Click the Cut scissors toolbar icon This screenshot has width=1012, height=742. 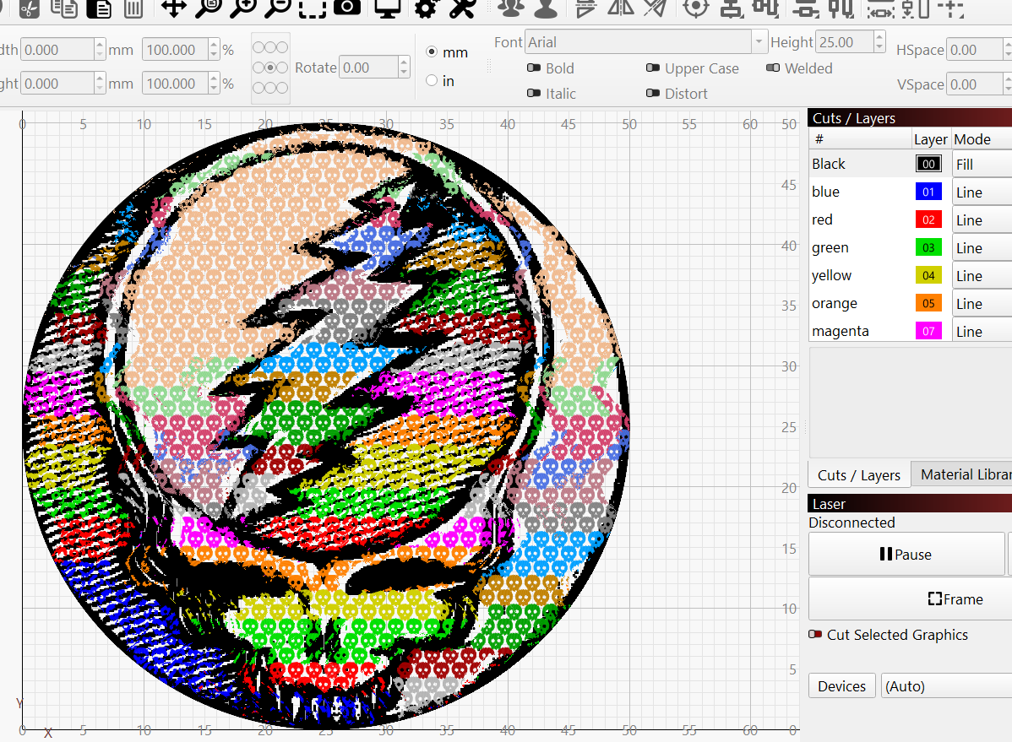click(29, 8)
